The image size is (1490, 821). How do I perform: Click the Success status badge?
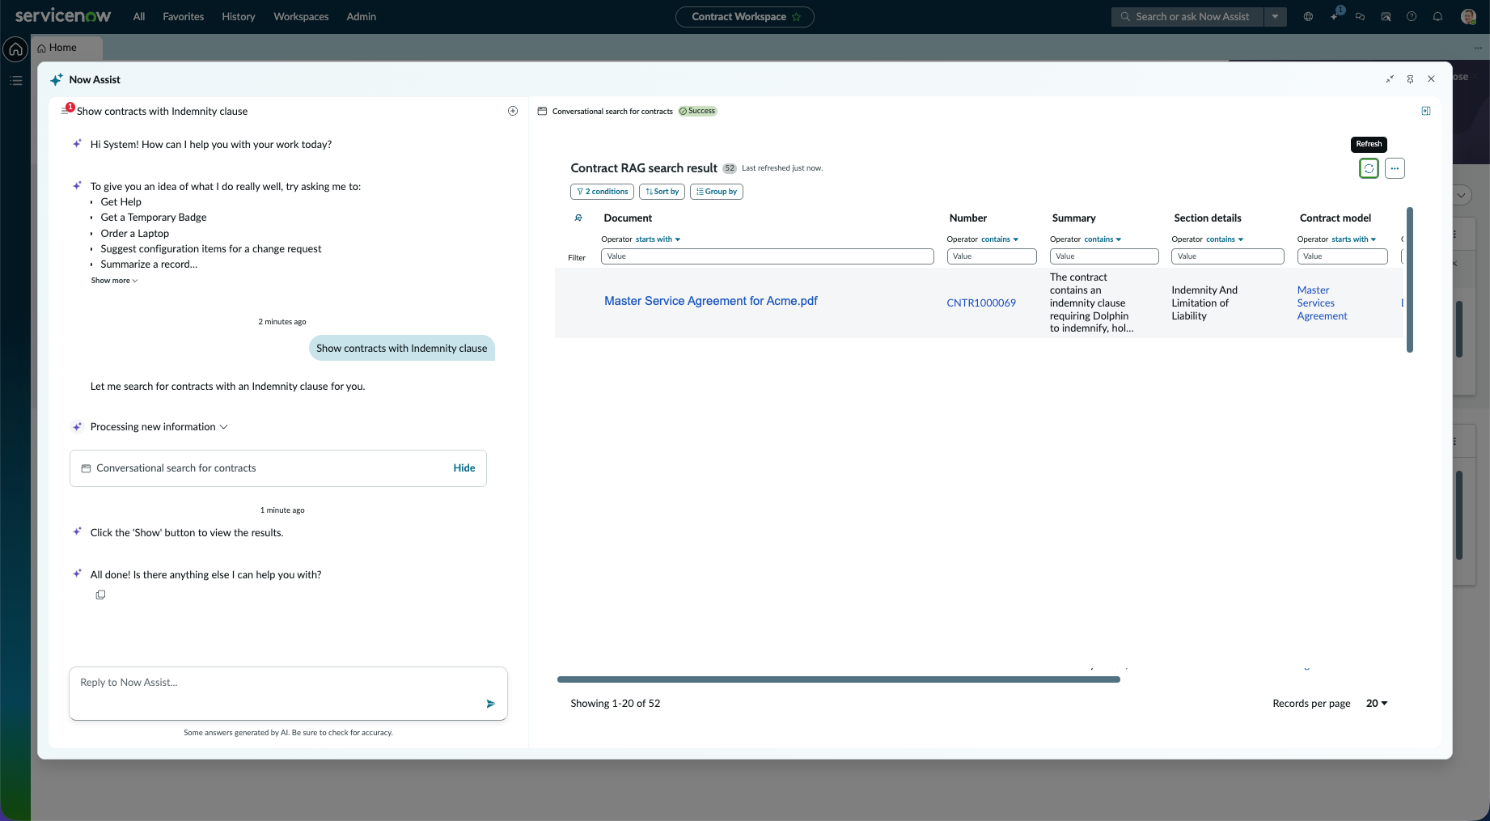tap(697, 111)
